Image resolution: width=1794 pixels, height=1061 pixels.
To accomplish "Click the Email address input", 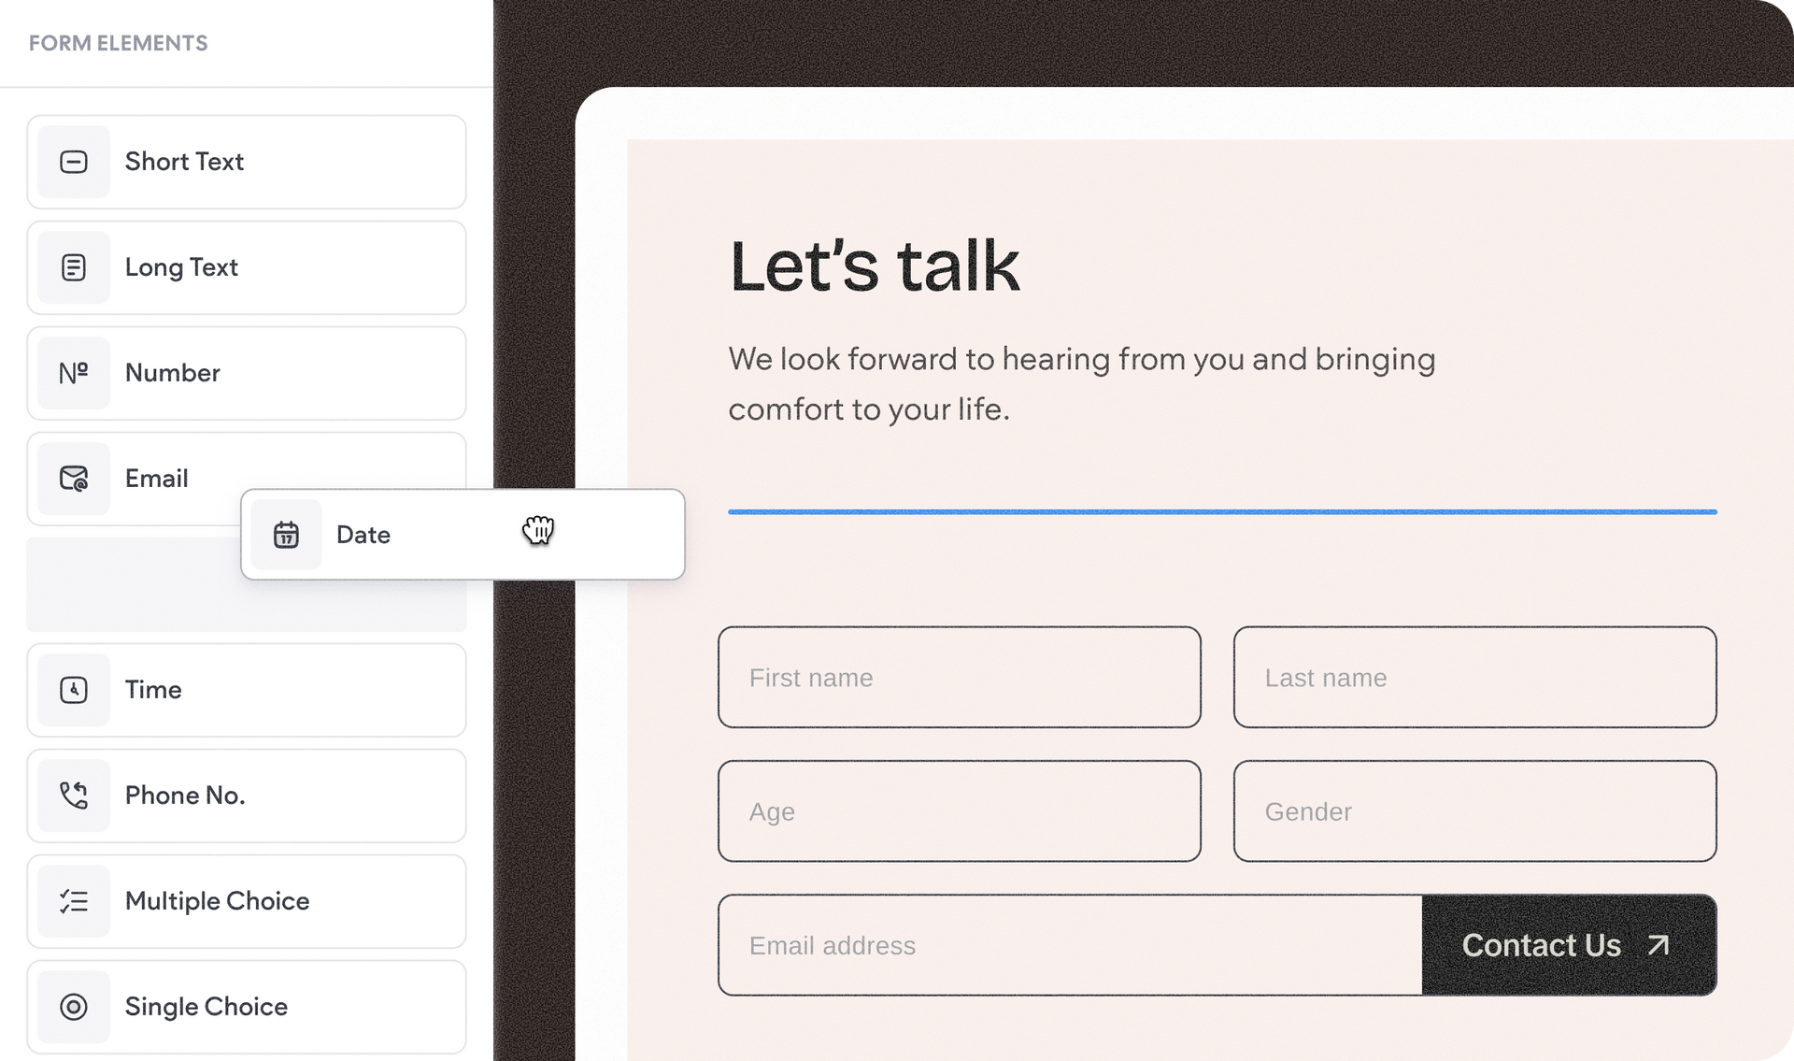I will click(x=1070, y=945).
